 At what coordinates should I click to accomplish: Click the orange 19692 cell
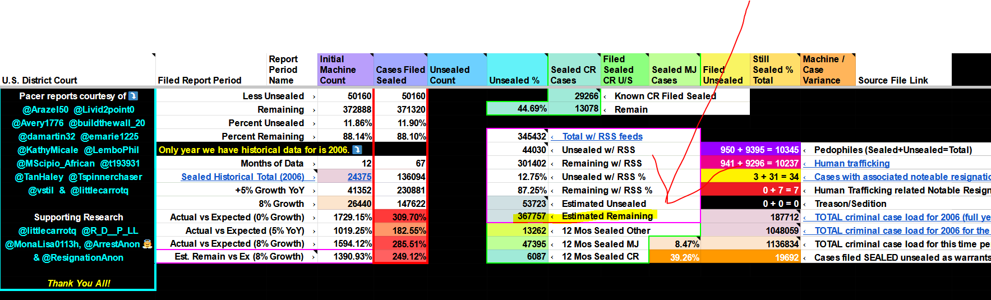751,257
